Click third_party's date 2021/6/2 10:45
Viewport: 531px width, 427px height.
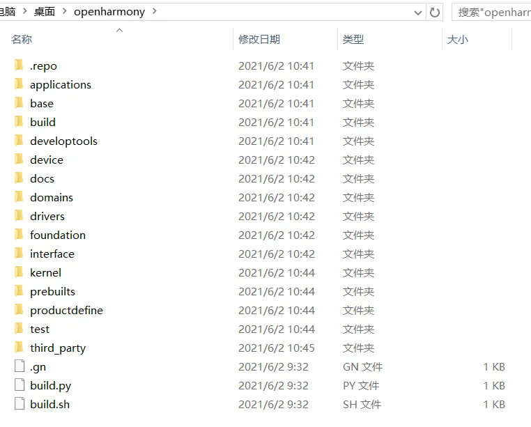point(277,348)
